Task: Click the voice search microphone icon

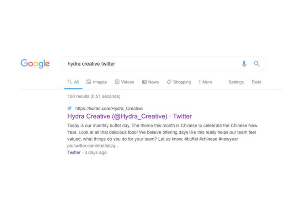Action: click(244, 64)
